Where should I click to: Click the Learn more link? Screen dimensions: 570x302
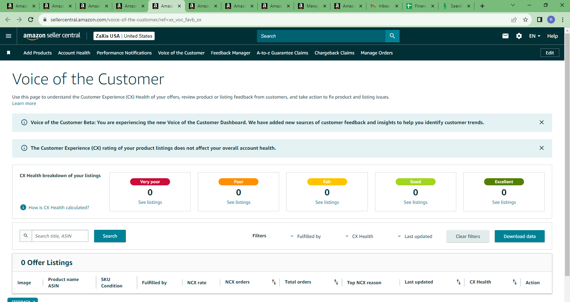coord(24,104)
